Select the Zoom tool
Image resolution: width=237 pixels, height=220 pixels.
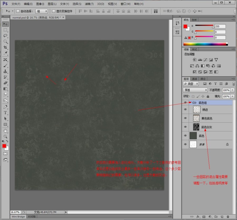pos(5,137)
